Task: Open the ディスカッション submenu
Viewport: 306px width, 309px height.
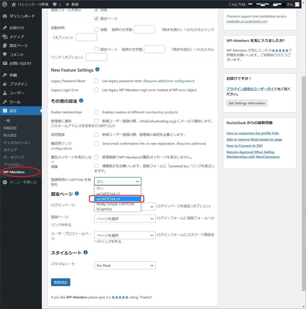Action: [x=17, y=142]
